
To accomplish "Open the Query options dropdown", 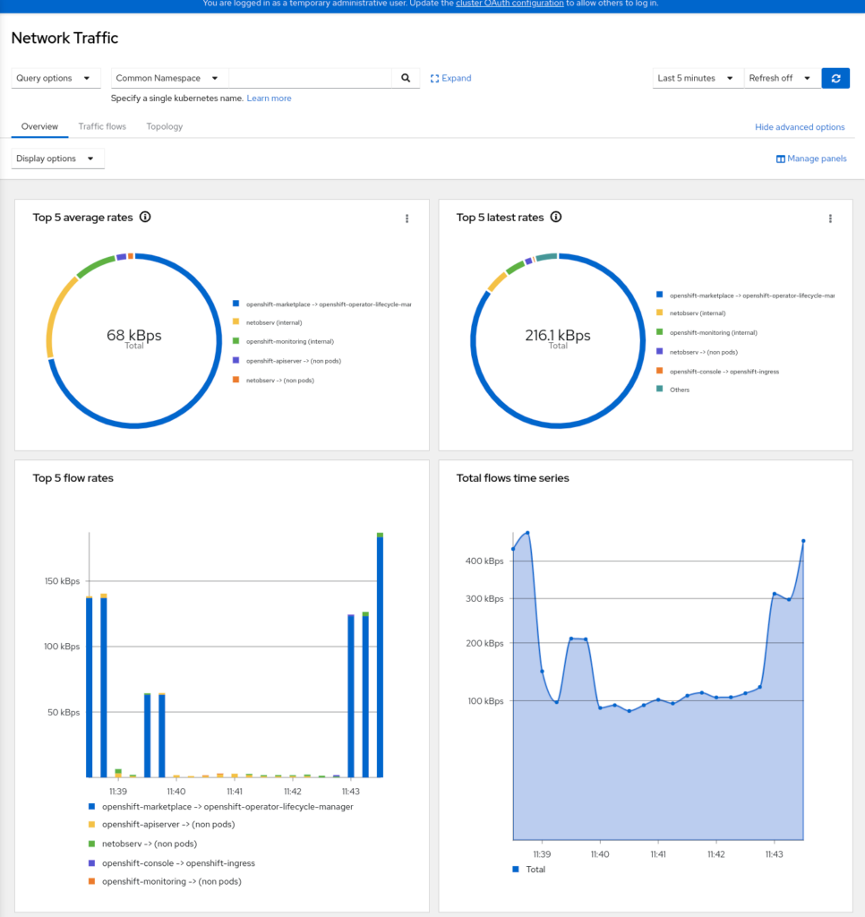I will click(56, 78).
